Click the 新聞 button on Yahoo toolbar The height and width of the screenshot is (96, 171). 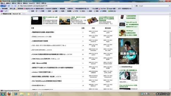[42, 11]
